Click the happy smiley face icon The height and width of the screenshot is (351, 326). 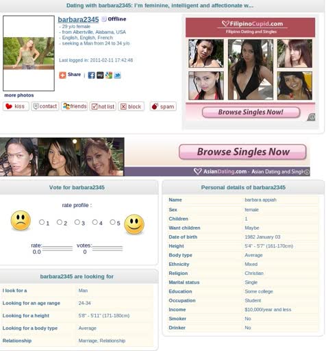[x=134, y=224]
